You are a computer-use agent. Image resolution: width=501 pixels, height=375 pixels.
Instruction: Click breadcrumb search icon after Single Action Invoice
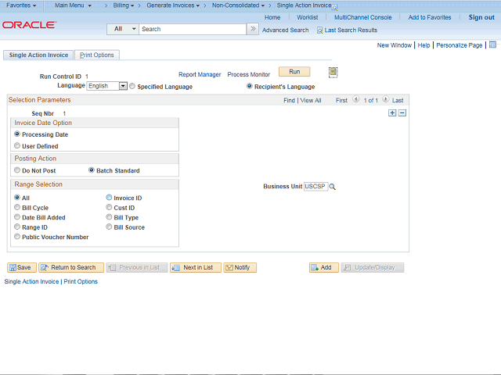point(334,7)
